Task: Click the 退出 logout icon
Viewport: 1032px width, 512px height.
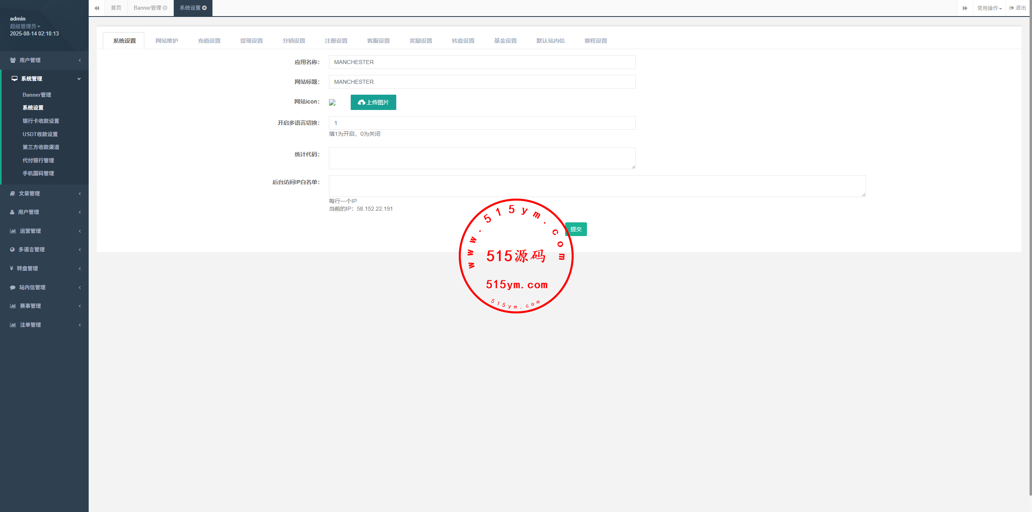Action: (x=1011, y=8)
